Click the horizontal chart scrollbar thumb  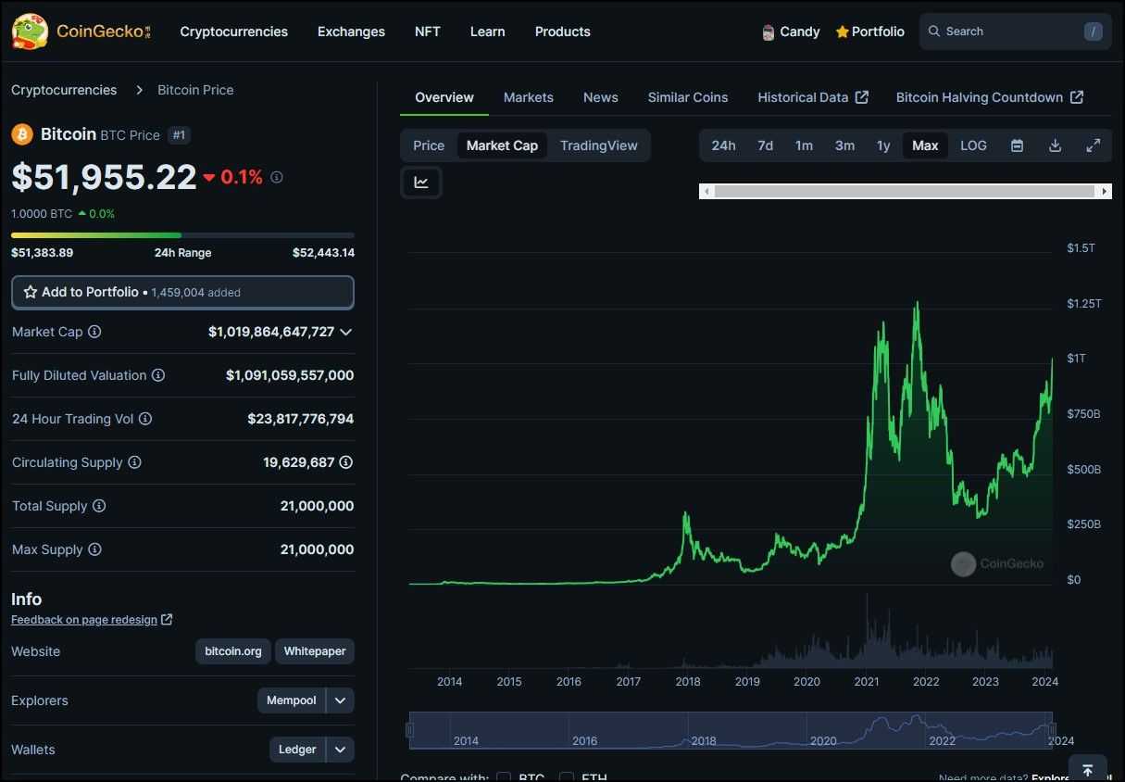[905, 191]
